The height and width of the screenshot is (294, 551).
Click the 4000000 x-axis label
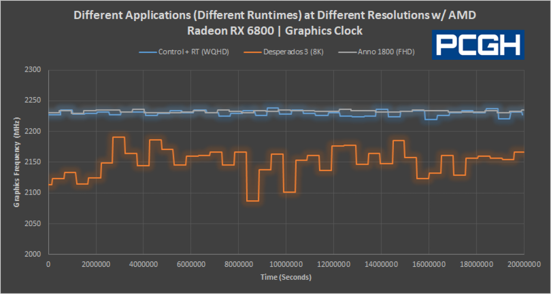coord(143,264)
